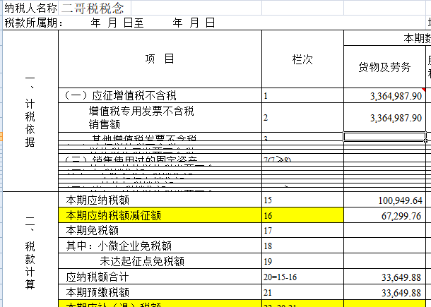Screen dimensions: 431x307
Task: Click the empty outlined cell in row 3
Action: tap(384, 137)
